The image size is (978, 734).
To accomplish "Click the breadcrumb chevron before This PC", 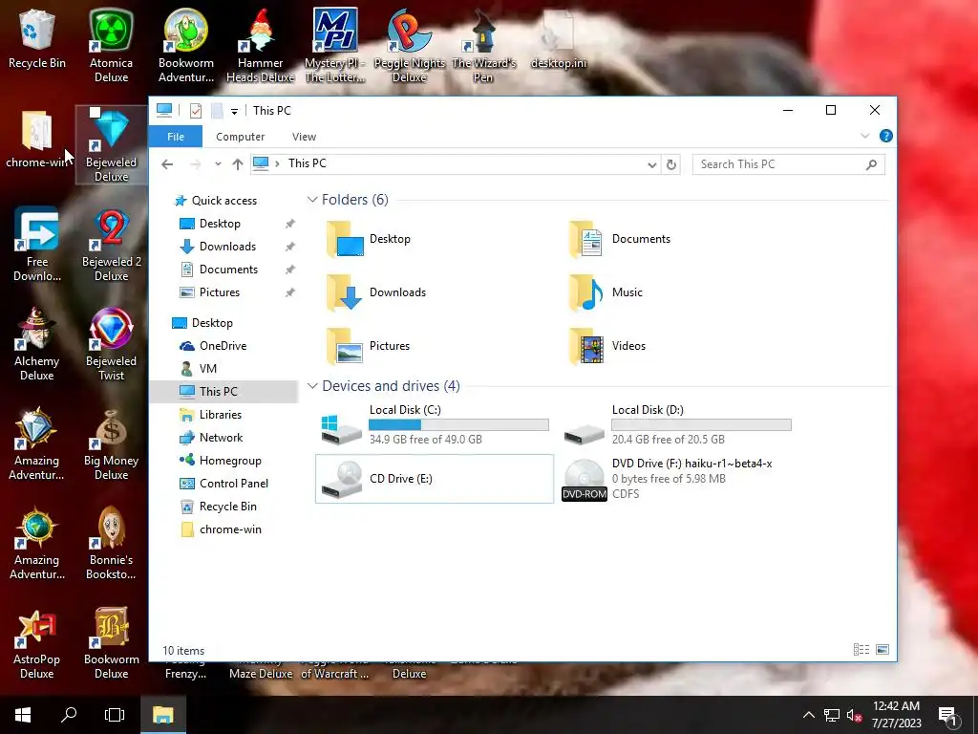I will [277, 164].
